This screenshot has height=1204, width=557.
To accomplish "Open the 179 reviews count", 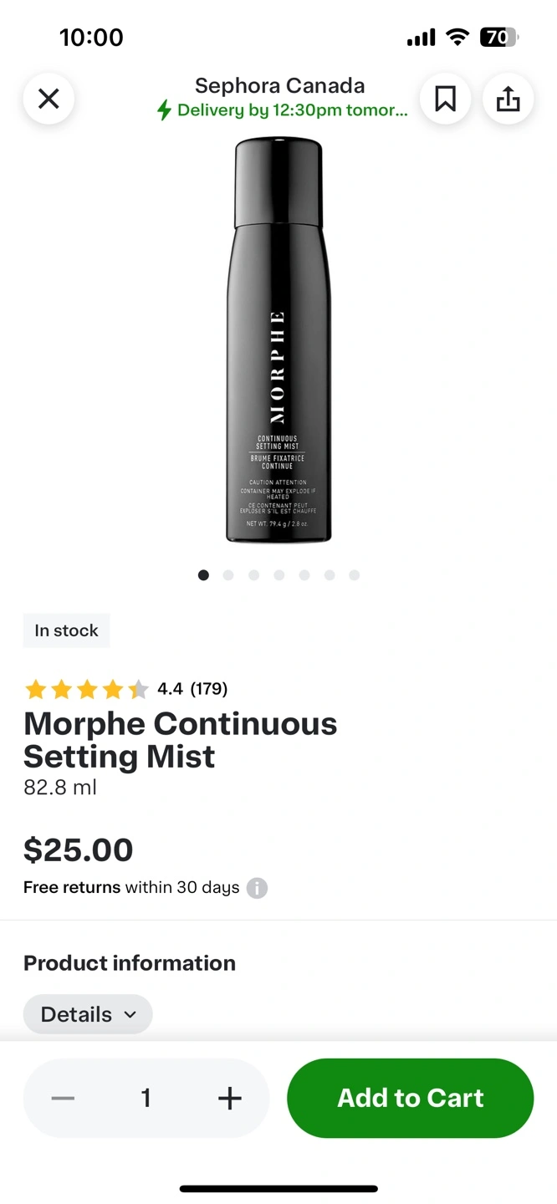I will pyautogui.click(x=209, y=689).
